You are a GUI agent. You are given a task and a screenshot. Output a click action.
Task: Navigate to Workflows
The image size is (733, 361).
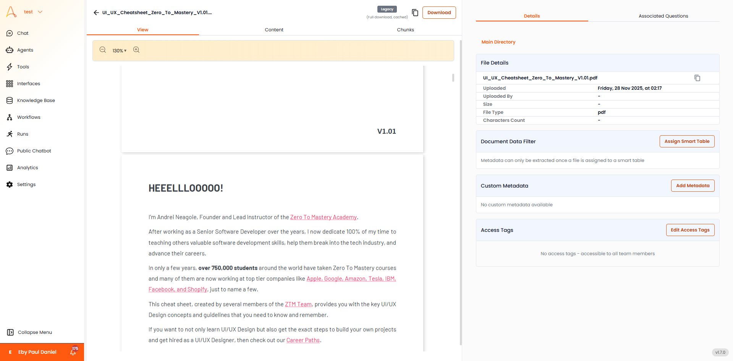[29, 117]
